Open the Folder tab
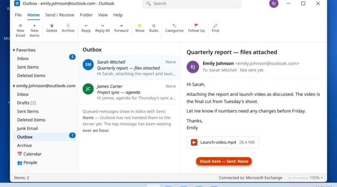337x187 pixels. 86,15
